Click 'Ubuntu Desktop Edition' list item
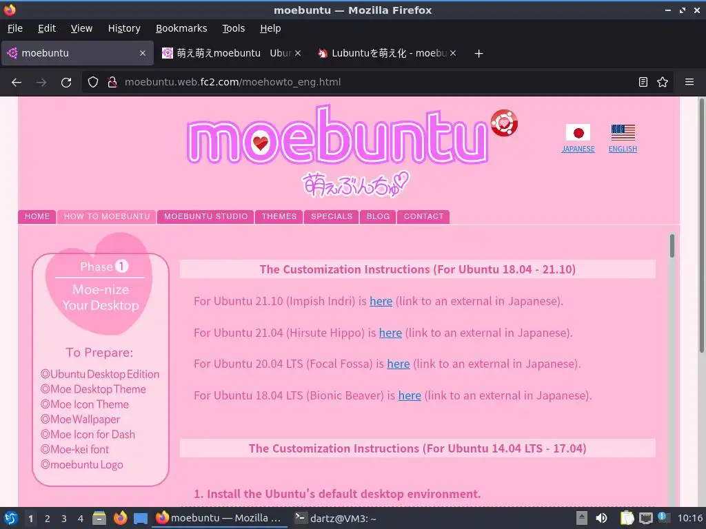 click(x=100, y=374)
